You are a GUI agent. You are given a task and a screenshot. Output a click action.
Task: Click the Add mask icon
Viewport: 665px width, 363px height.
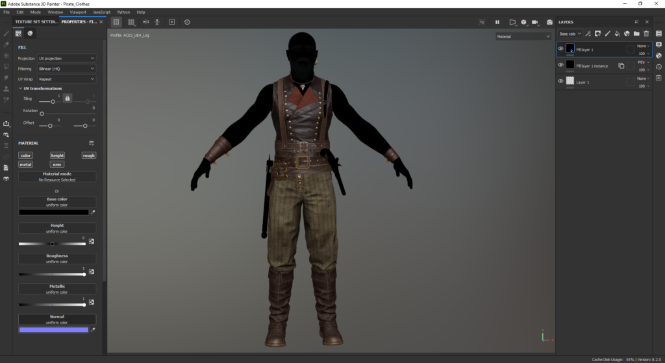click(597, 34)
